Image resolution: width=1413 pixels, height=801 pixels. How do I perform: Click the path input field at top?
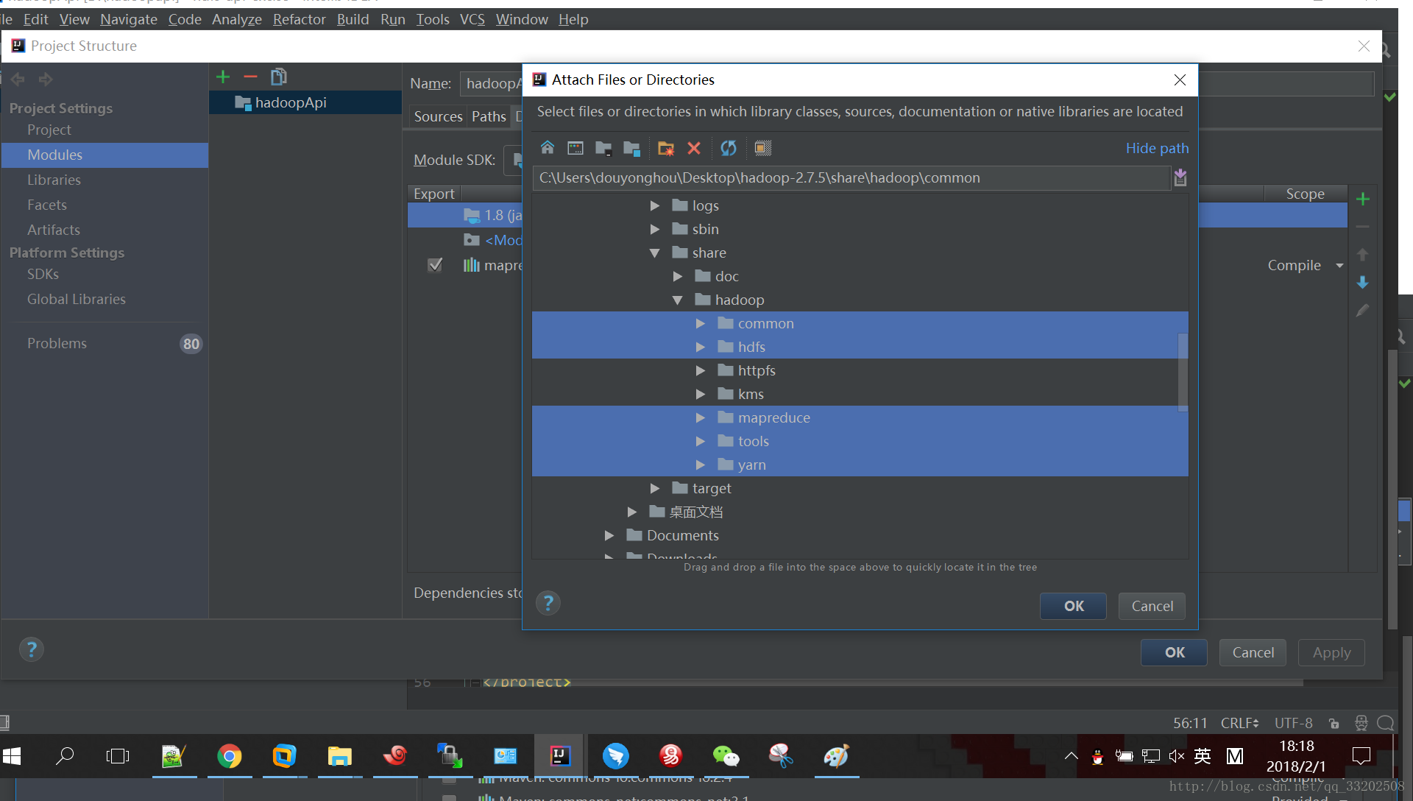[853, 177]
